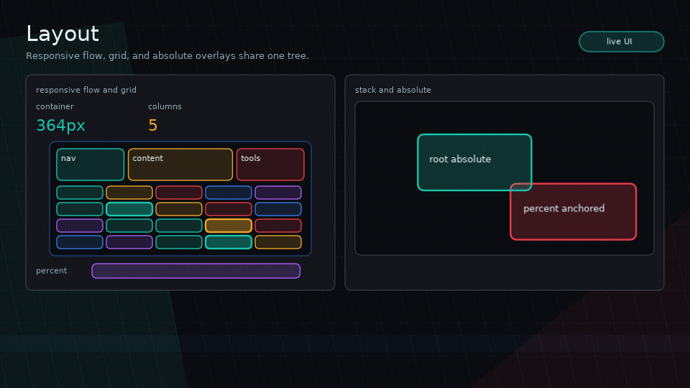Click the columns value 5
The height and width of the screenshot is (388, 690).
click(x=152, y=125)
